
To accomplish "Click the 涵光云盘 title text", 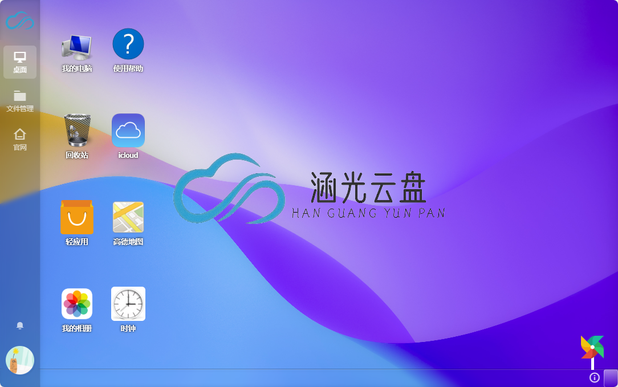I will pos(368,188).
